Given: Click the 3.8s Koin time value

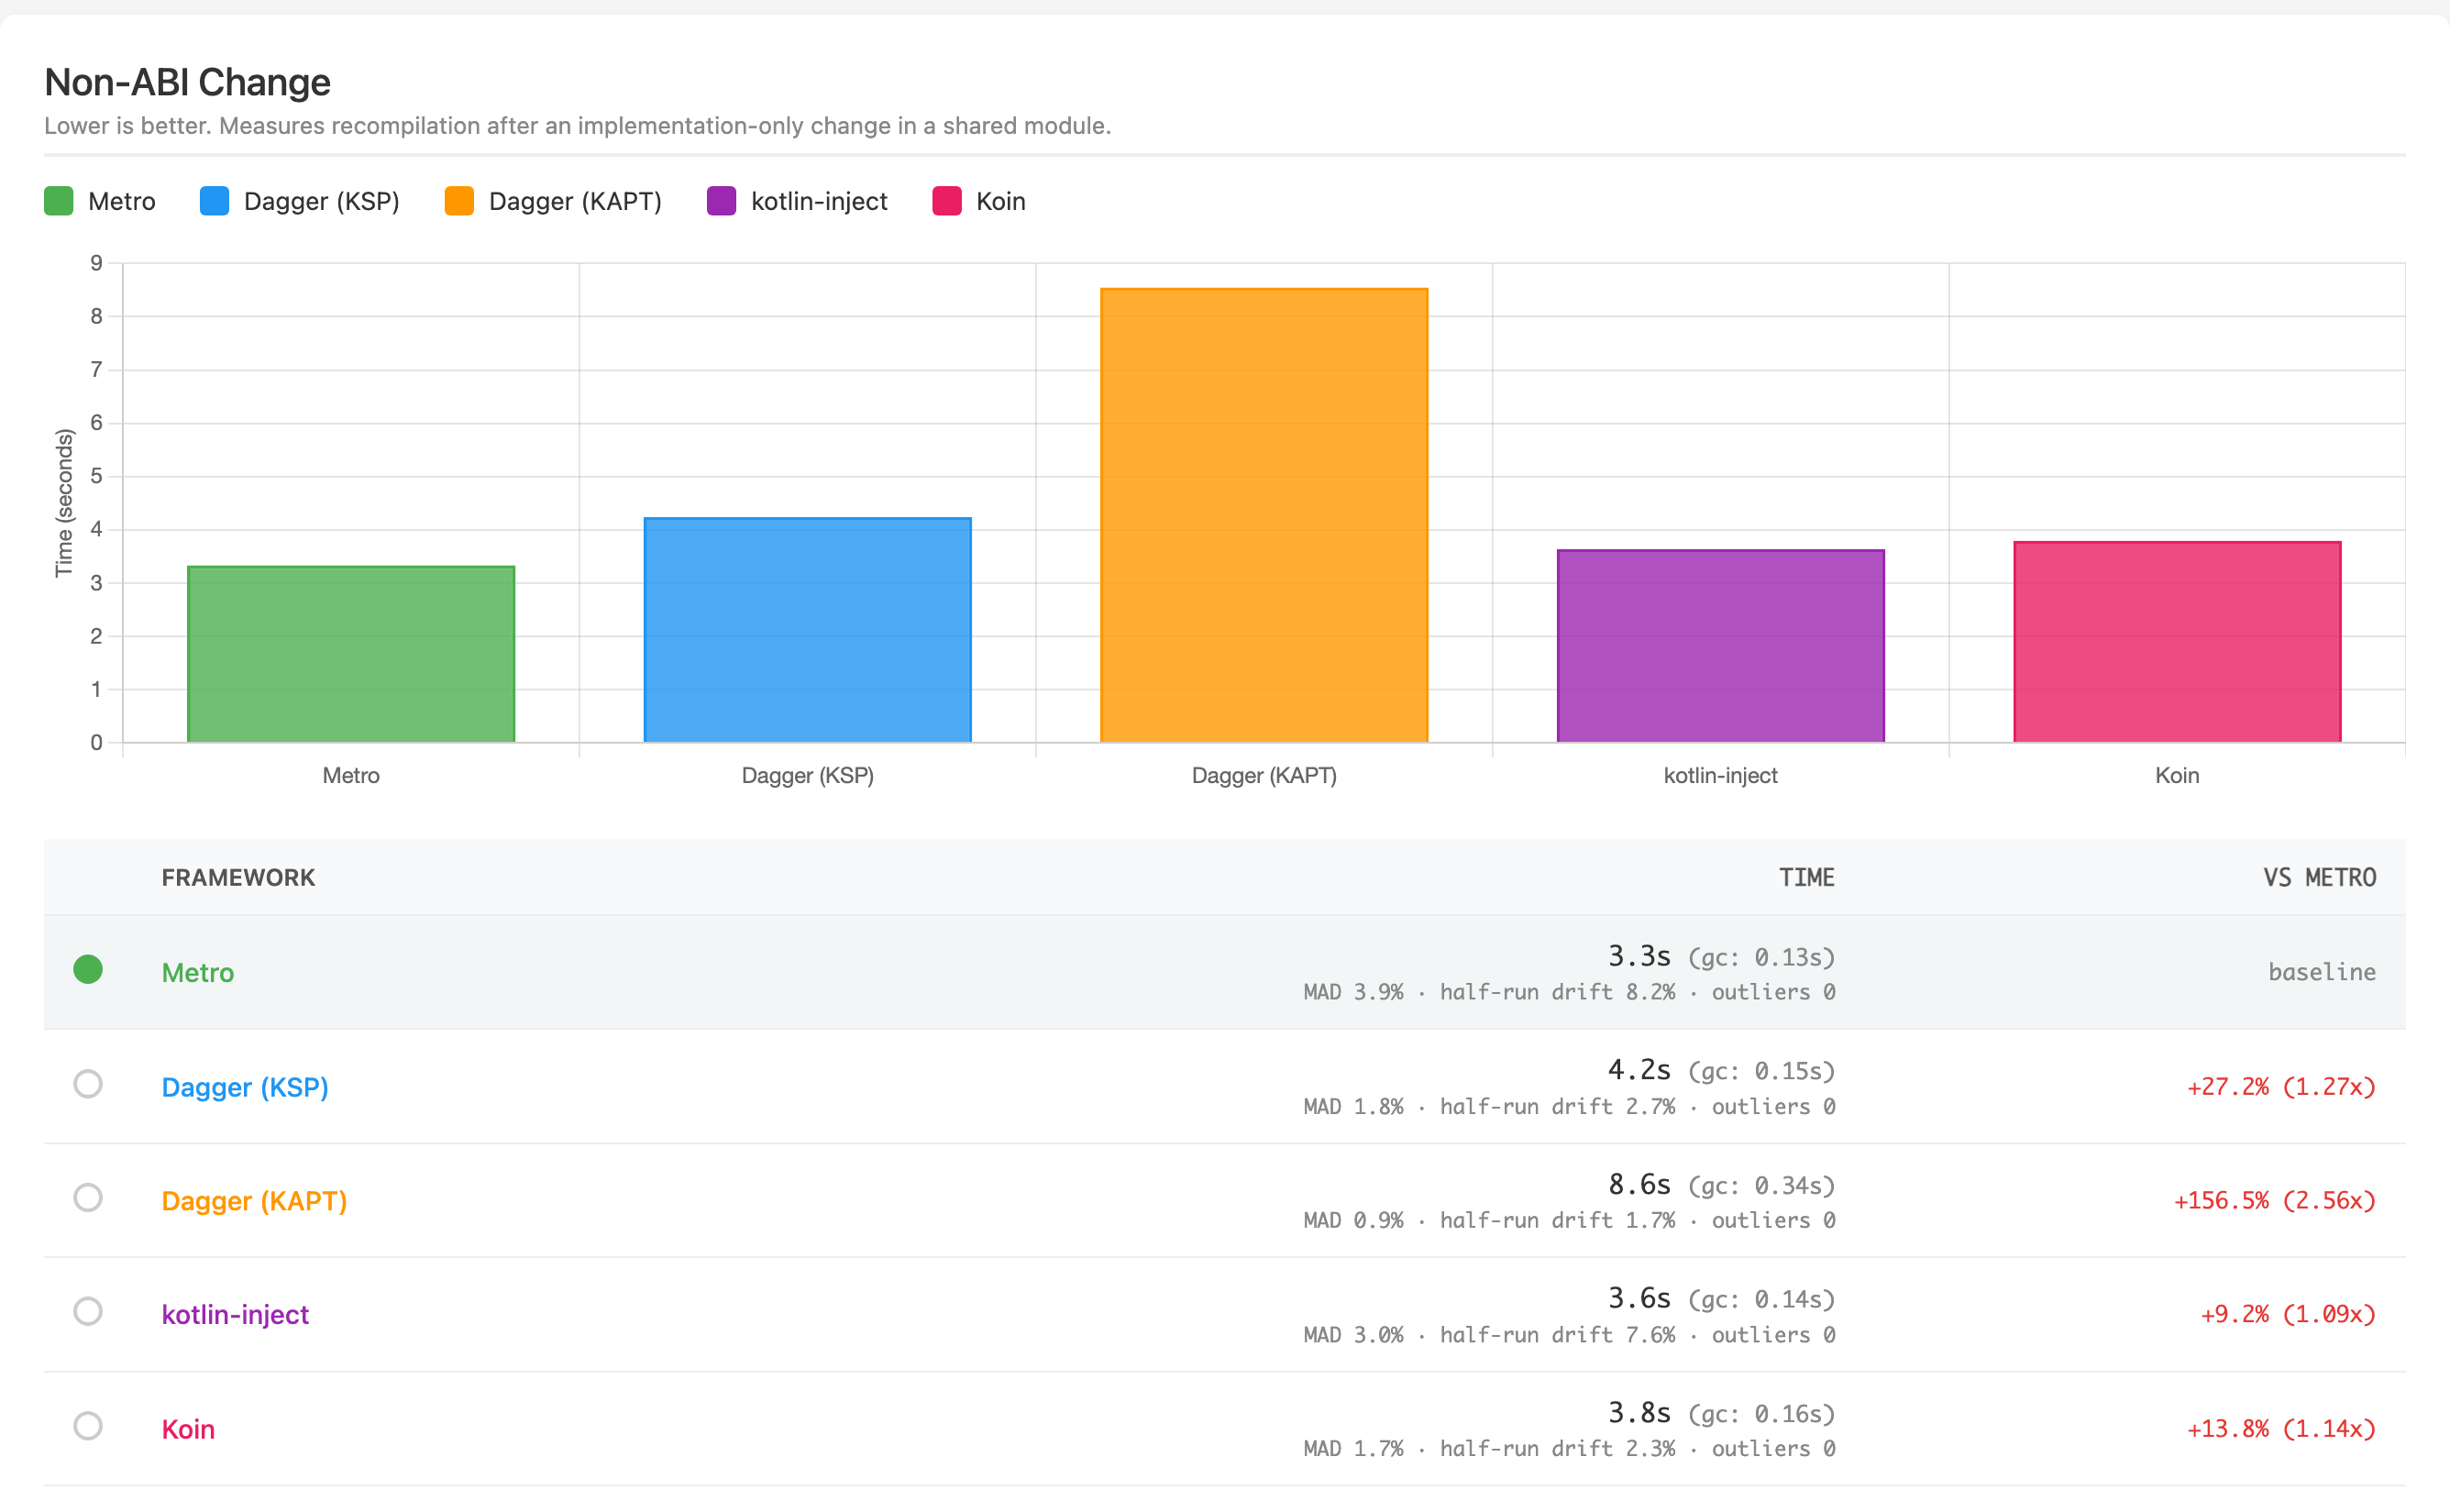Looking at the screenshot, I should [1639, 1413].
